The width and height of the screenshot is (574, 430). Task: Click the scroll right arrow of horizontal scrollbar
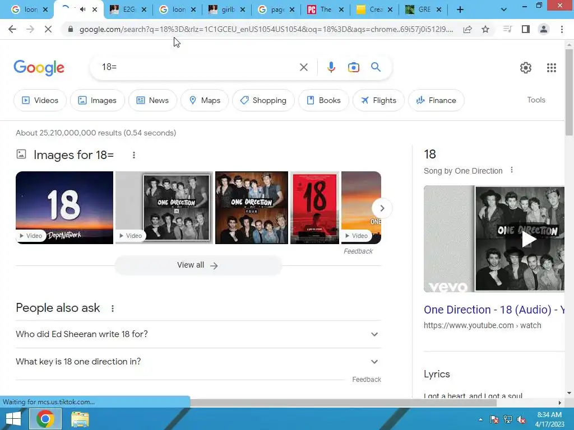(560, 403)
